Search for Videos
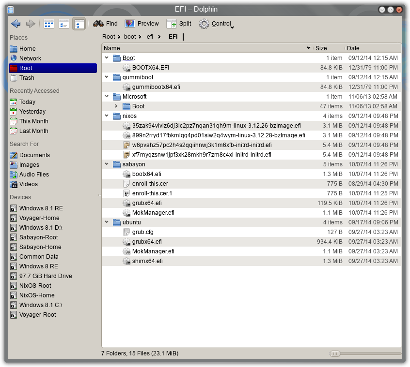The image size is (410, 367). [53, 184]
